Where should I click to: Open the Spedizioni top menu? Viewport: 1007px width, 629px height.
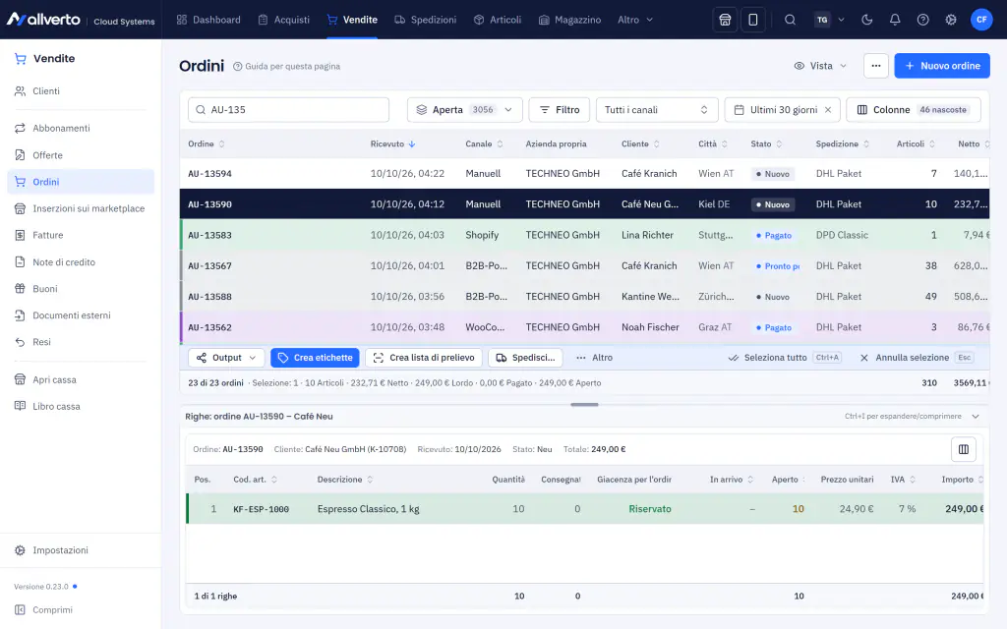coord(425,20)
